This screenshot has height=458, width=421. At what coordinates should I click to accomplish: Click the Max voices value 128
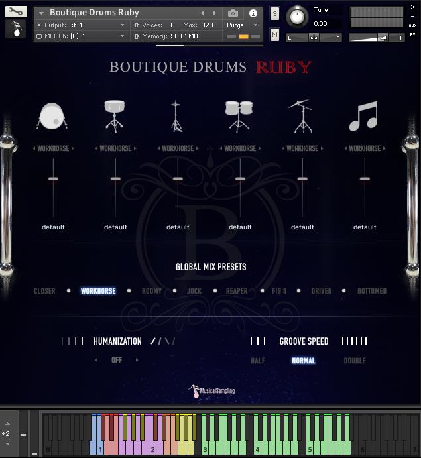(x=208, y=25)
